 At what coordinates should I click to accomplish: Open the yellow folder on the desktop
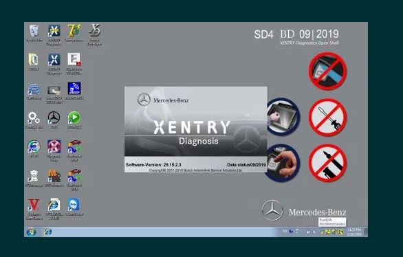pyautogui.click(x=34, y=62)
